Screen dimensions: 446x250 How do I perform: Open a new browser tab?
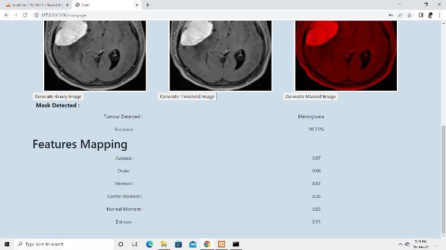click(x=147, y=5)
